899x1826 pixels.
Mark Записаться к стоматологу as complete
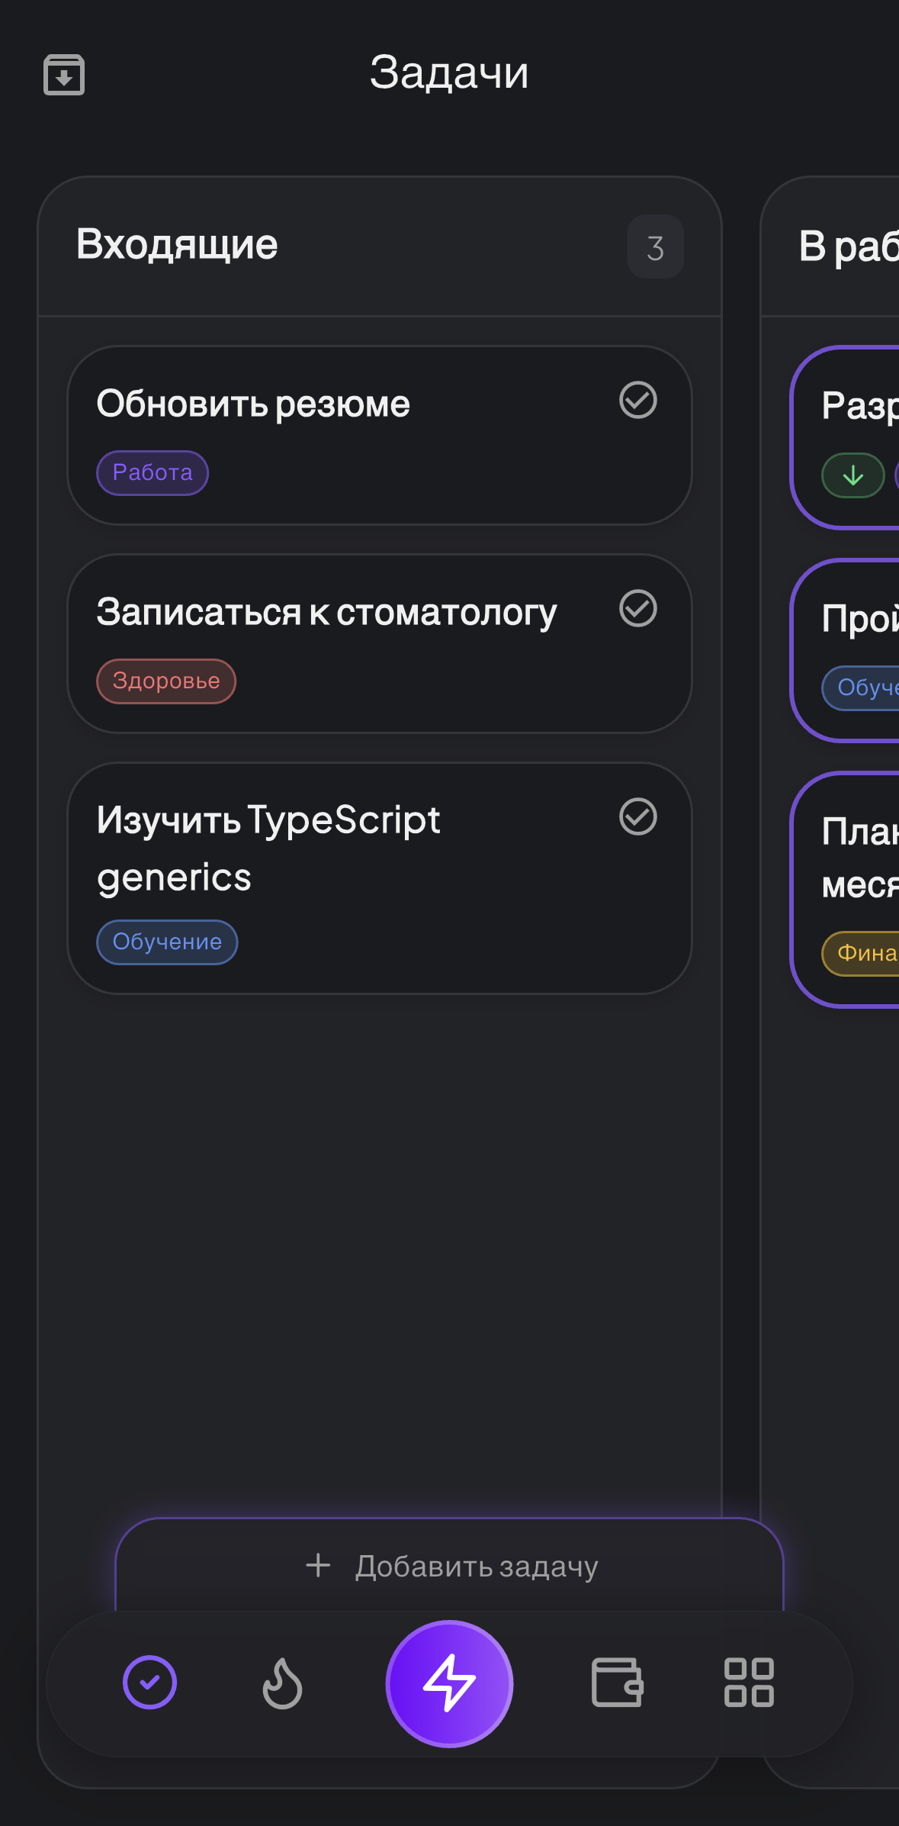tap(638, 608)
